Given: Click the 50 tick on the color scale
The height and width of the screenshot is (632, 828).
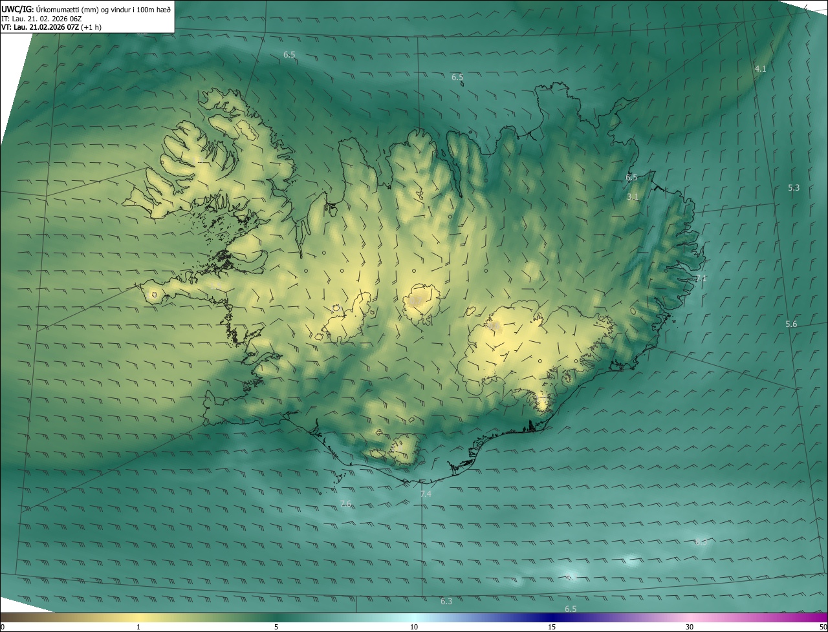Looking at the screenshot, I should 823,627.
